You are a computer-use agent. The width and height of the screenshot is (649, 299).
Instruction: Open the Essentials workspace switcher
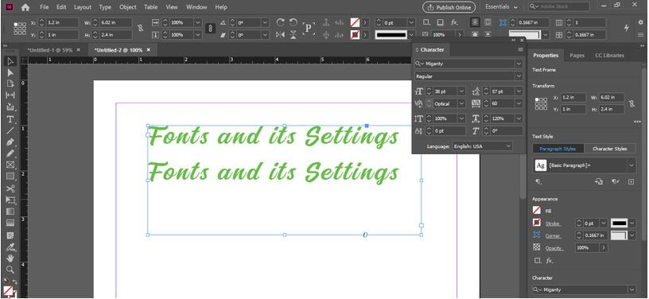pos(501,7)
